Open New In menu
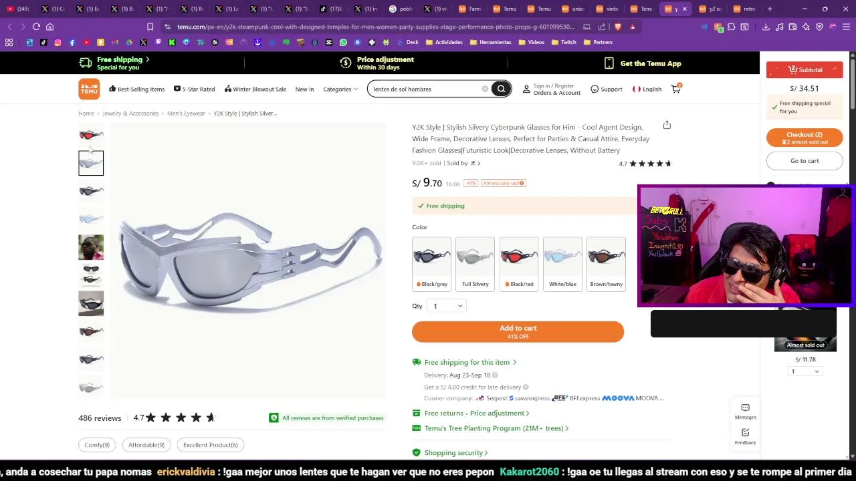 point(304,89)
